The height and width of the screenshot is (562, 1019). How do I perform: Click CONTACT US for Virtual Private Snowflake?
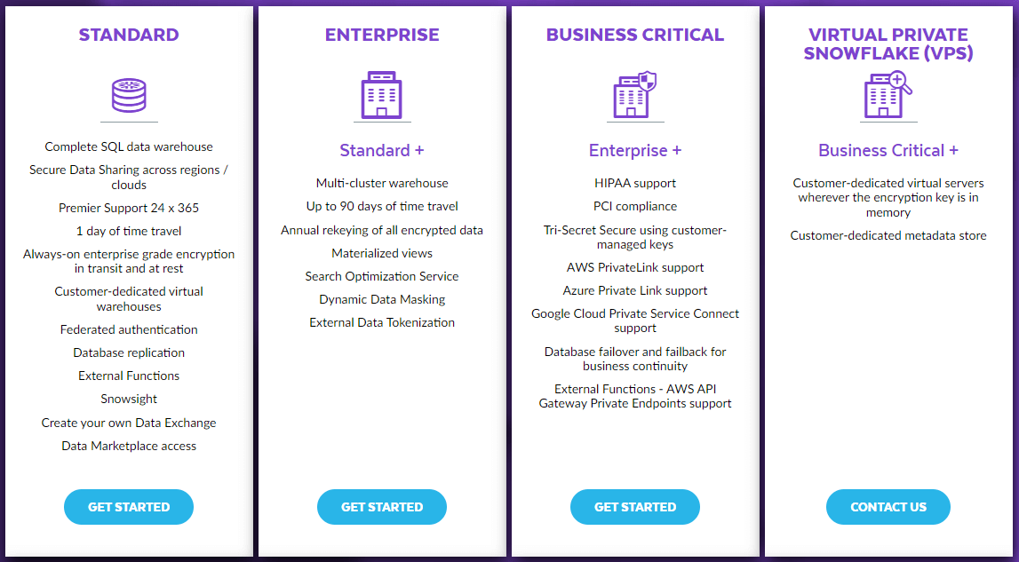tap(888, 507)
